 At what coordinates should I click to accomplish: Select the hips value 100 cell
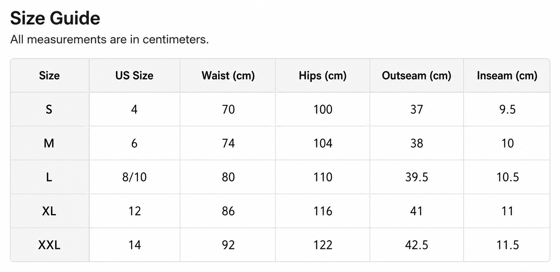(323, 110)
